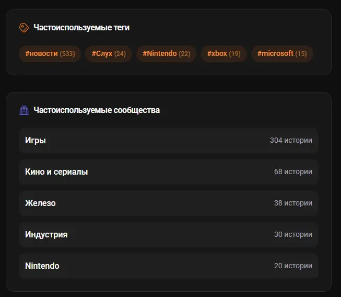
Task: Click the Частоиспользуемые сообщества heading
Action: [97, 110]
